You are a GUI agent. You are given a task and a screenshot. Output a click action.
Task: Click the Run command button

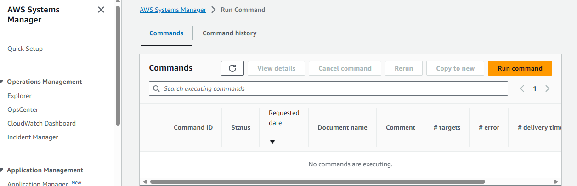pyautogui.click(x=520, y=68)
